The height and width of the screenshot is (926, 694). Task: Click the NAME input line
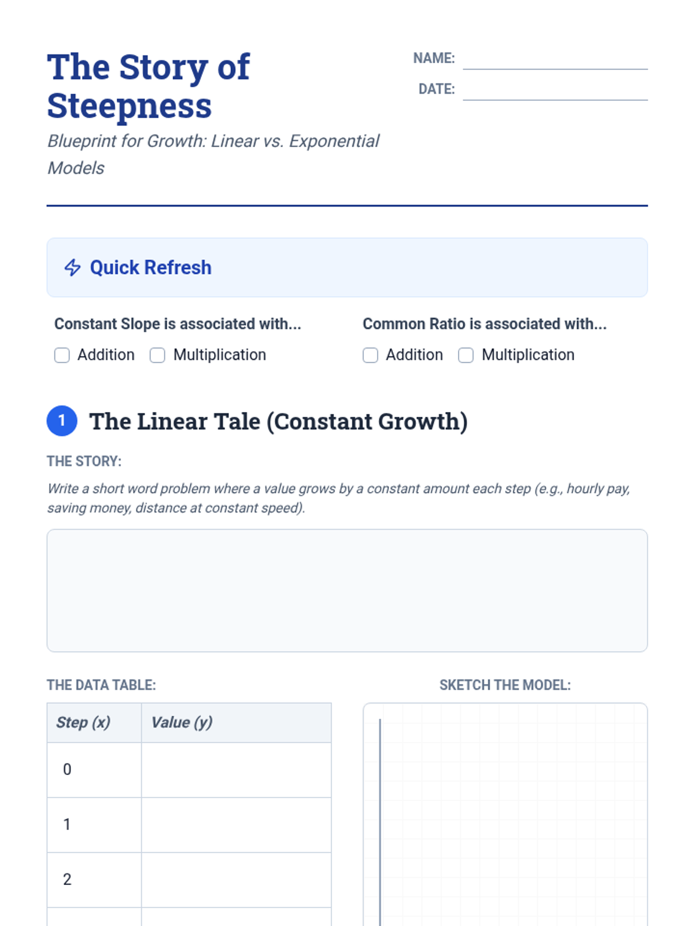555,59
